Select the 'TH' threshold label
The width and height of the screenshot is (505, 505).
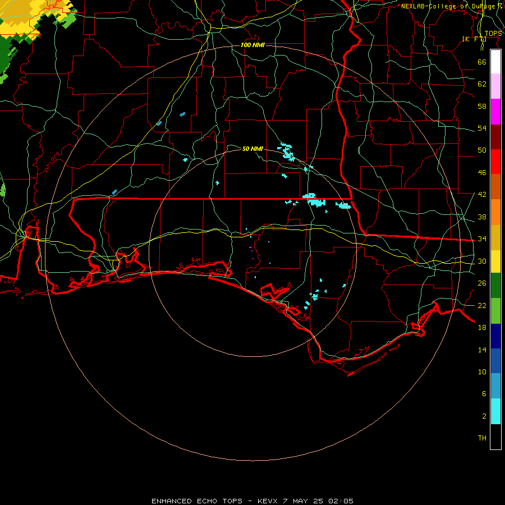click(x=482, y=438)
